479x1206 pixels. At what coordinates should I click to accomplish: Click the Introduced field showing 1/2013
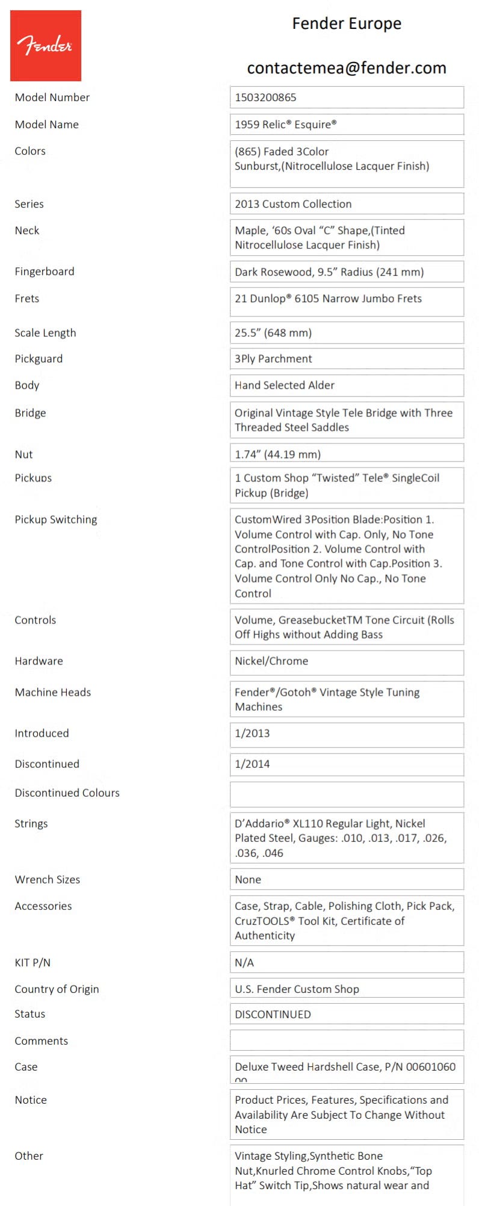tap(347, 735)
